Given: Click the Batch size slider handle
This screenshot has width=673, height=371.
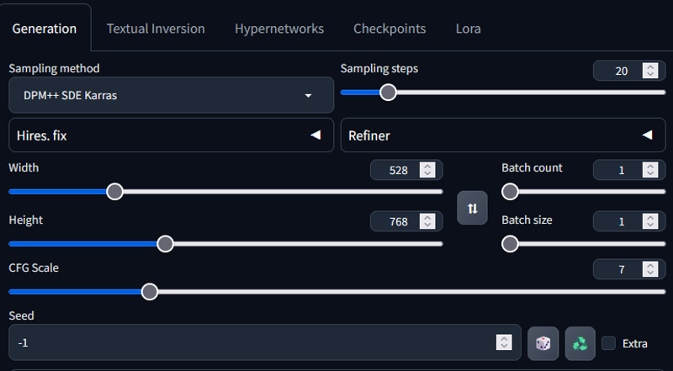Looking at the screenshot, I should click(x=510, y=244).
